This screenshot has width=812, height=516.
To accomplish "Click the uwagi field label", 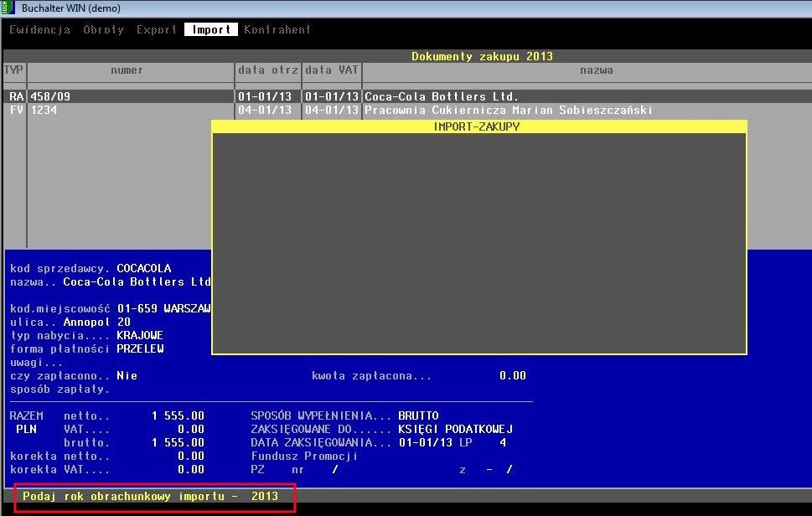I will pos(36,362).
